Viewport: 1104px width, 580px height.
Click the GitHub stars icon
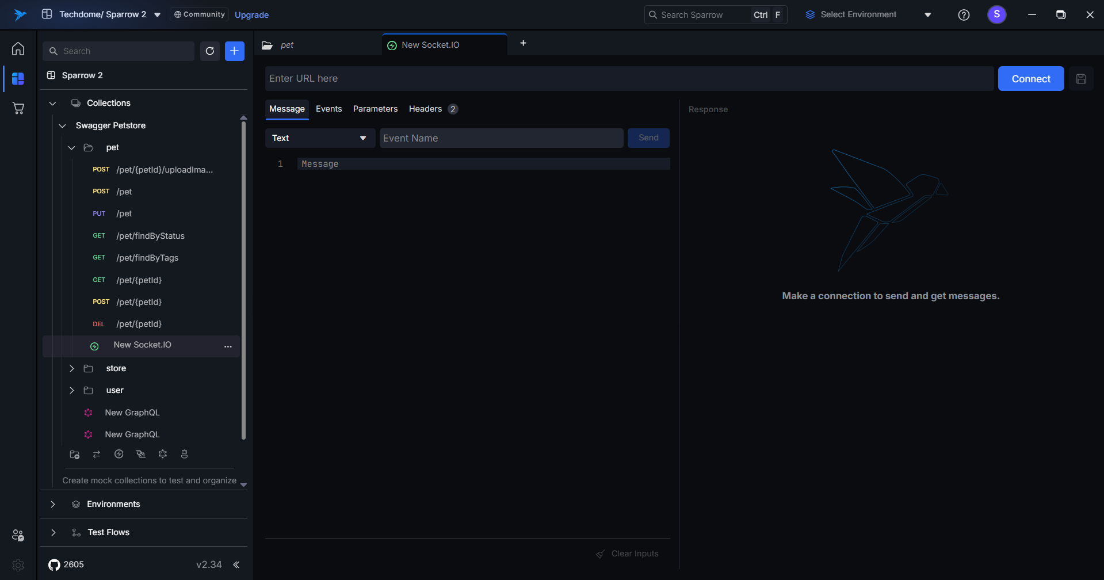(x=54, y=565)
